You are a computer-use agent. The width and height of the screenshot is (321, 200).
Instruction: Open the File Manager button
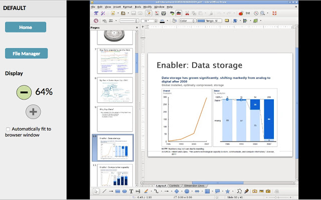27,53
